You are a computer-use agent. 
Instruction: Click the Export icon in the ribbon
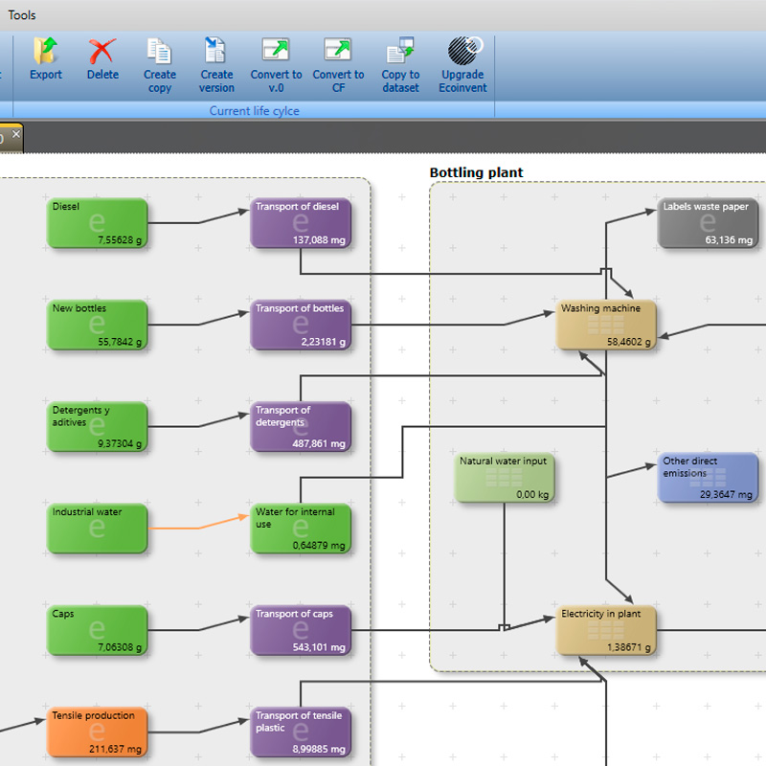(45, 53)
